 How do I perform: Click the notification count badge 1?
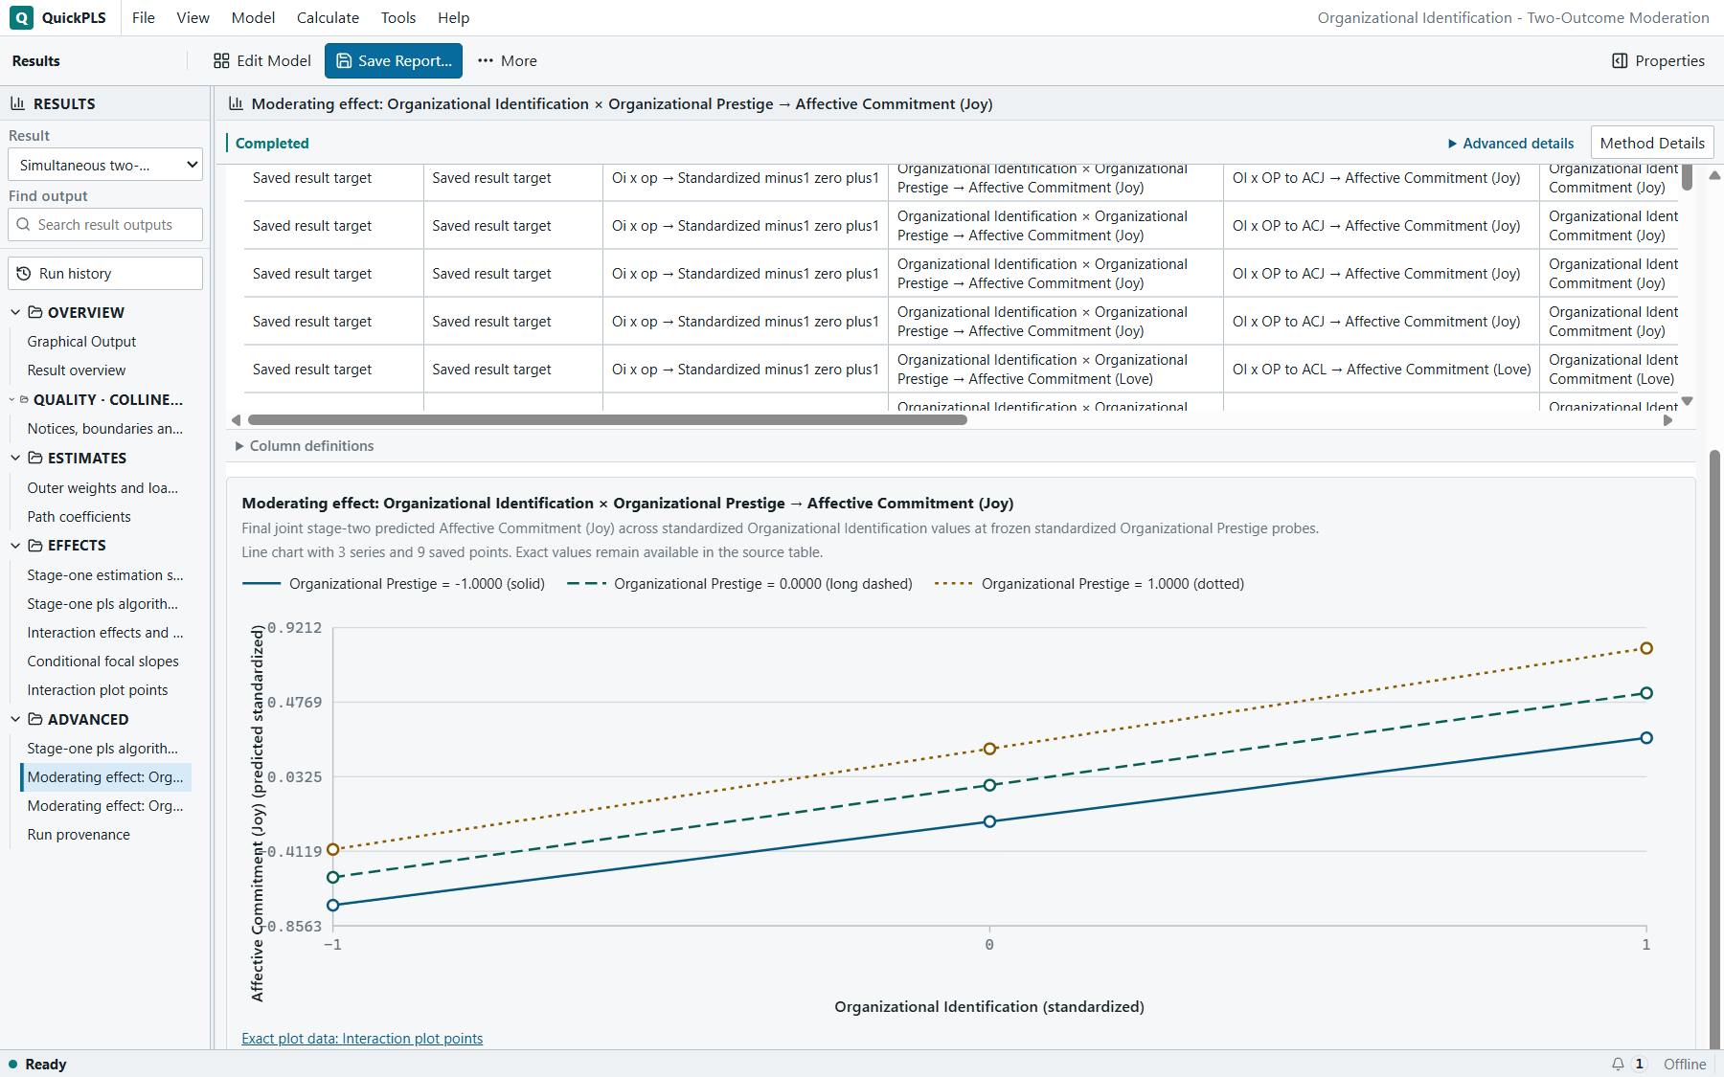coord(1639,1064)
